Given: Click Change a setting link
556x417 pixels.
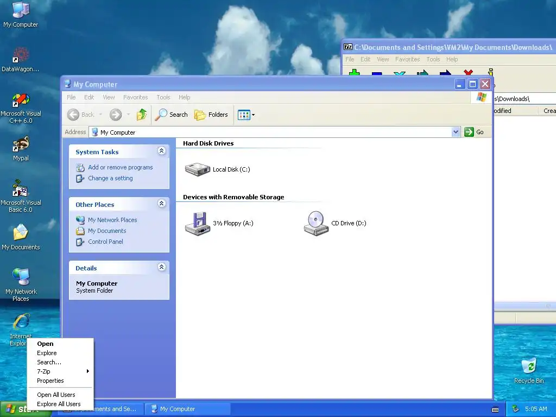Looking at the screenshot, I should click(110, 178).
